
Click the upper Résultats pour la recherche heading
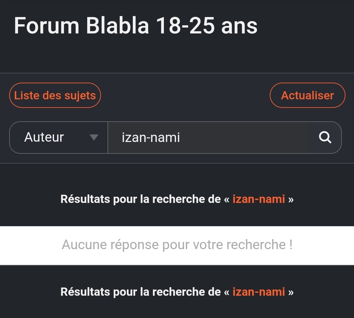(x=177, y=199)
